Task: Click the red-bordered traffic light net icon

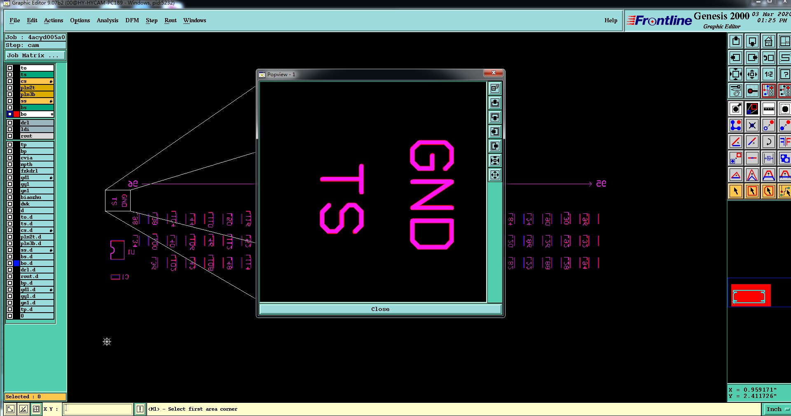Action: 769,91
